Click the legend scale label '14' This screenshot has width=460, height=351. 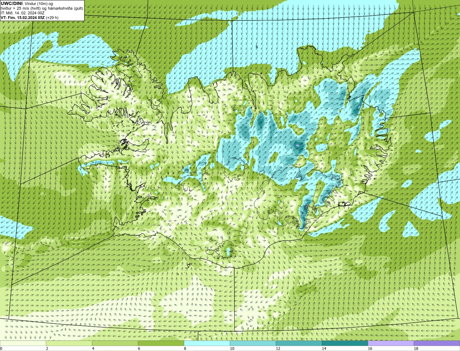point(324,348)
